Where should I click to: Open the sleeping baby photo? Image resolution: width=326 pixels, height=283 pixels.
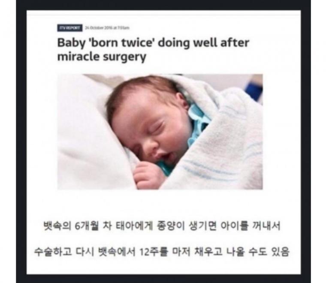point(160,132)
